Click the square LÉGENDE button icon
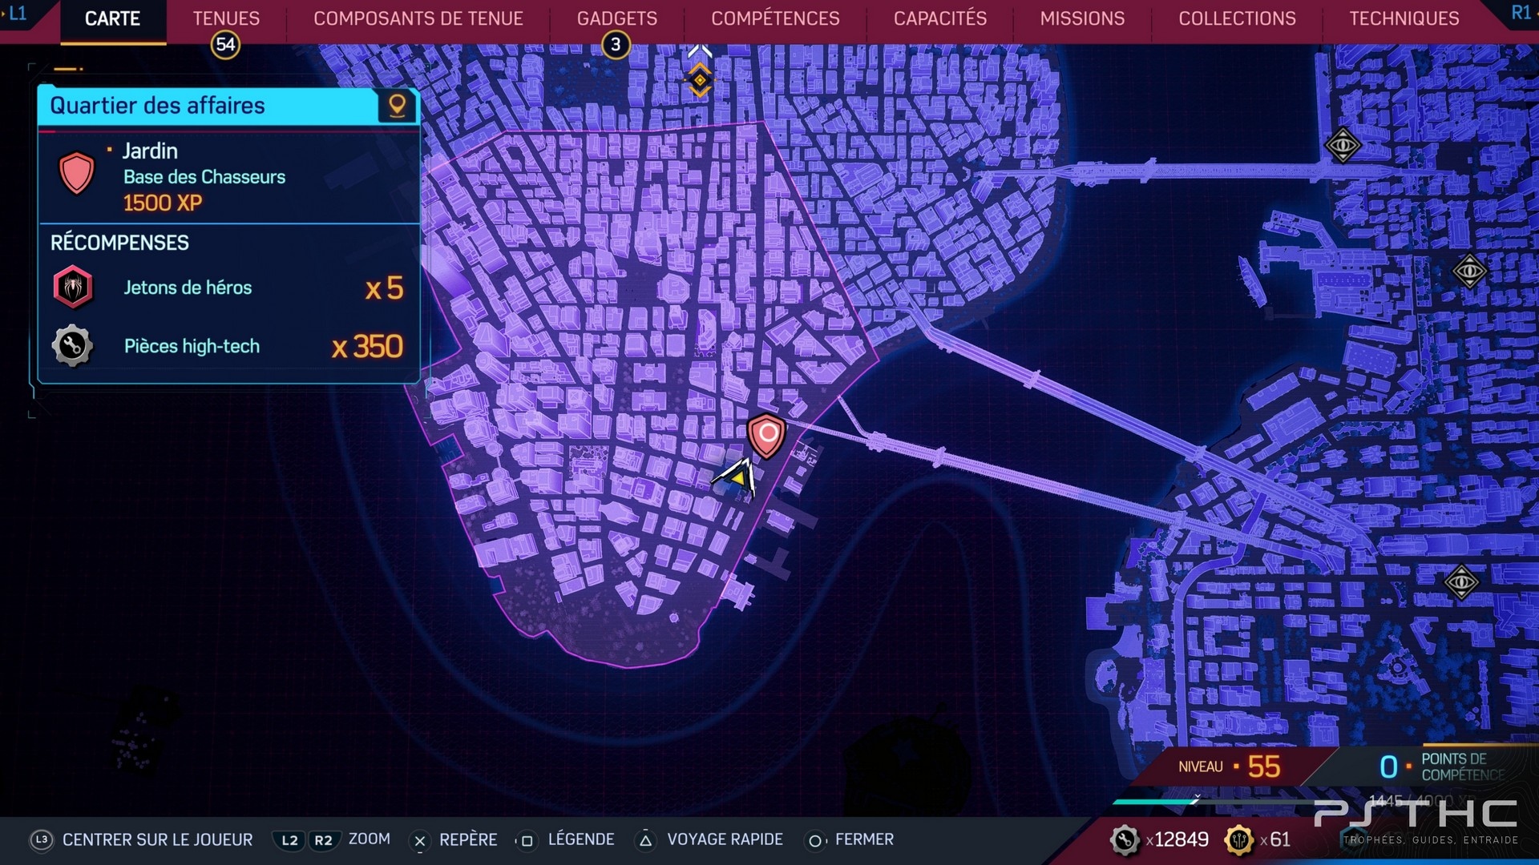Image resolution: width=1539 pixels, height=865 pixels. click(x=526, y=840)
